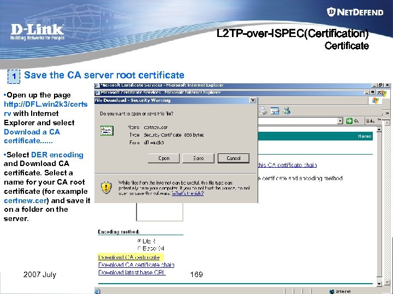The height and width of the screenshot is (294, 393).
Task: Click the Download latest base CRL link
Action: click(x=132, y=272)
